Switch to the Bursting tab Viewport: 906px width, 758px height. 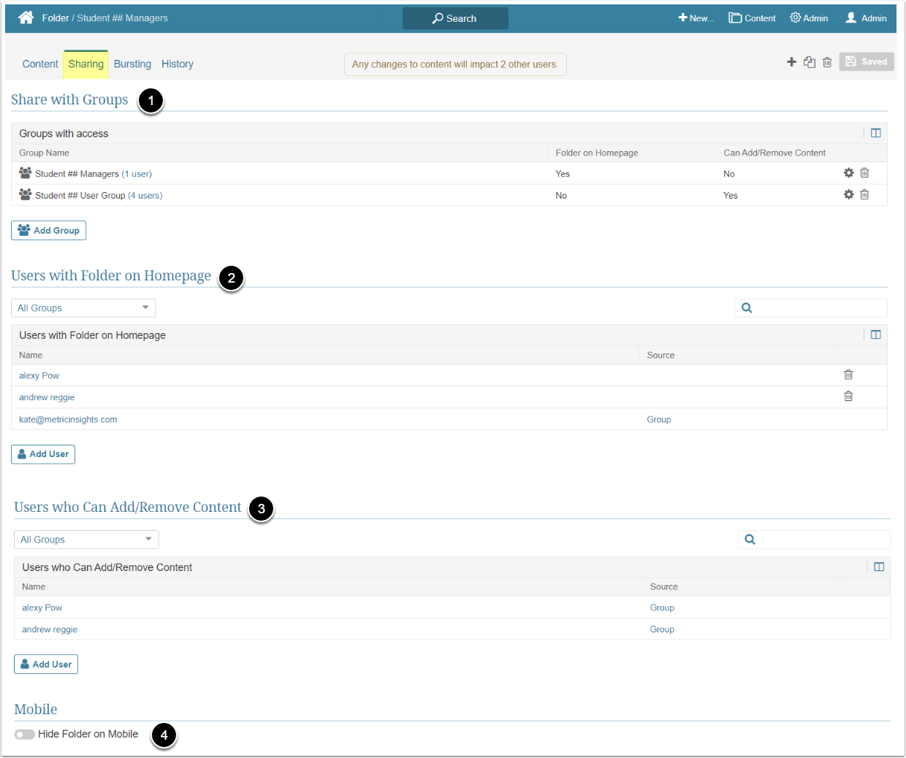tap(132, 64)
